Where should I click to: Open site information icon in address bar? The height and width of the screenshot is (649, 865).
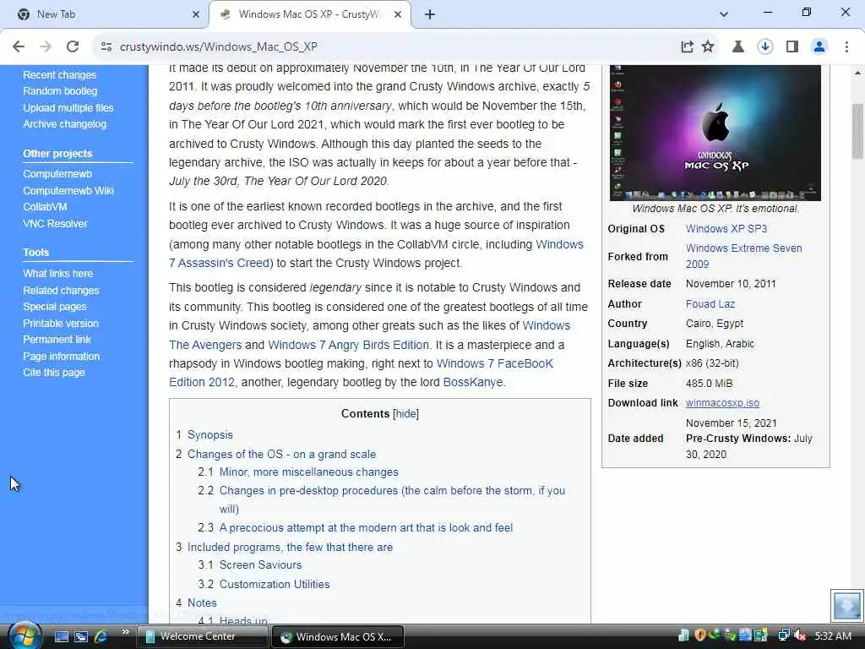click(x=106, y=47)
